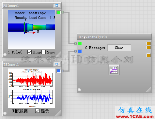
Task: Click '0 Messages' text
Action: click(95, 48)
